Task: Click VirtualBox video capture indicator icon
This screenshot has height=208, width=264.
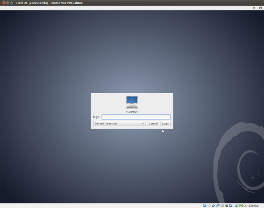Action: [227, 206]
